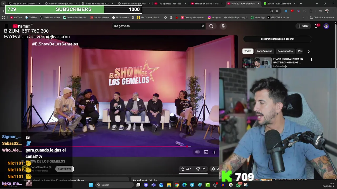This screenshot has width=337, height=189.
Task: Switch to 'Stream - Kick Dashboard' tab
Action: [279, 4]
